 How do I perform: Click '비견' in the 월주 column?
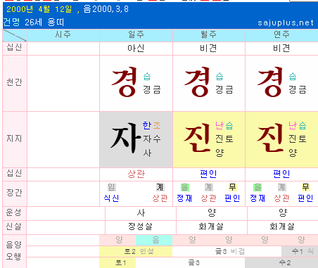coord(209,49)
